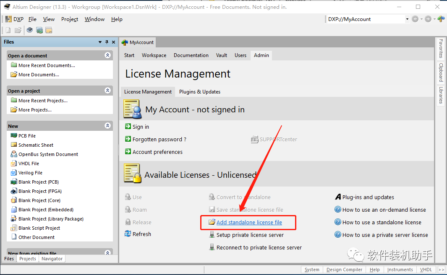Click the PCB release view toolbar icon

39,30
